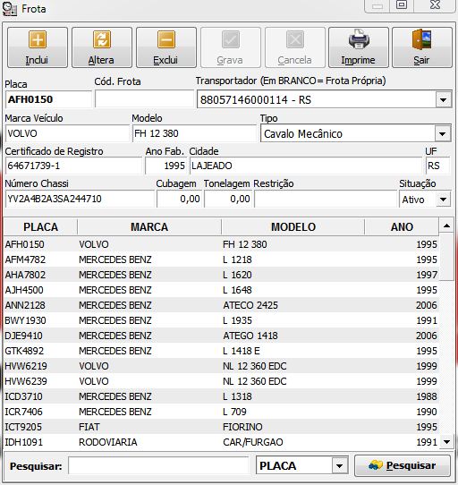Select row BWY1930 in the list
The image size is (458, 485).
[221, 320]
